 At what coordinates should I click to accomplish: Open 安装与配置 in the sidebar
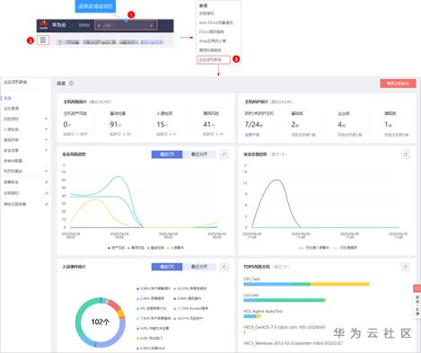13,161
